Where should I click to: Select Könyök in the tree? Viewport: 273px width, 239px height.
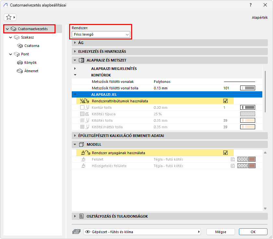point(31,63)
